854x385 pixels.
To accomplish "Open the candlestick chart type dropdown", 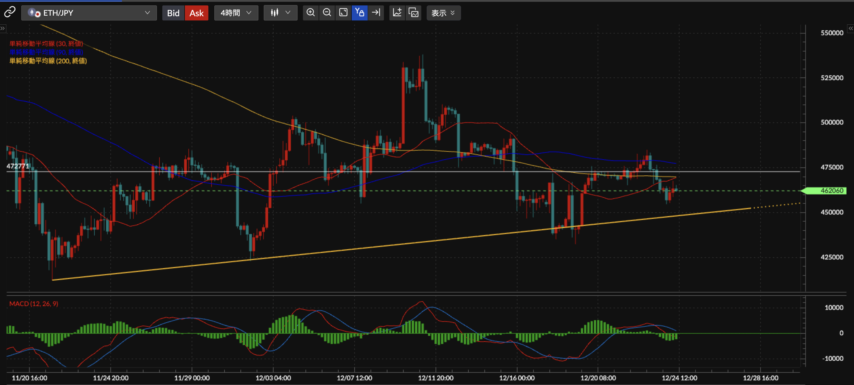I will [280, 13].
